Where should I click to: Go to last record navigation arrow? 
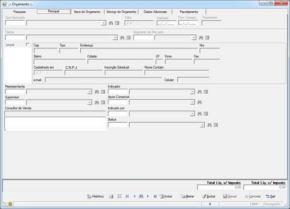155,196
